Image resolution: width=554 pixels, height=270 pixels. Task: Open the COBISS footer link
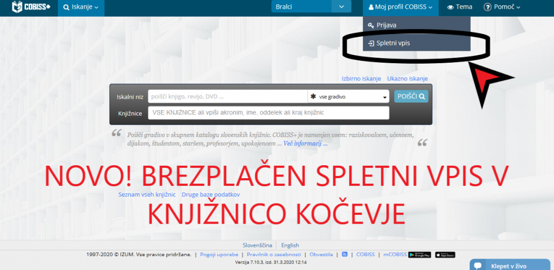[x=365, y=254]
